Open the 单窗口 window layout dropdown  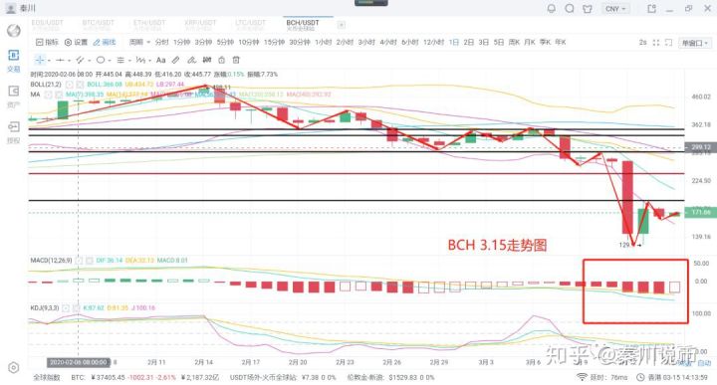(x=695, y=43)
